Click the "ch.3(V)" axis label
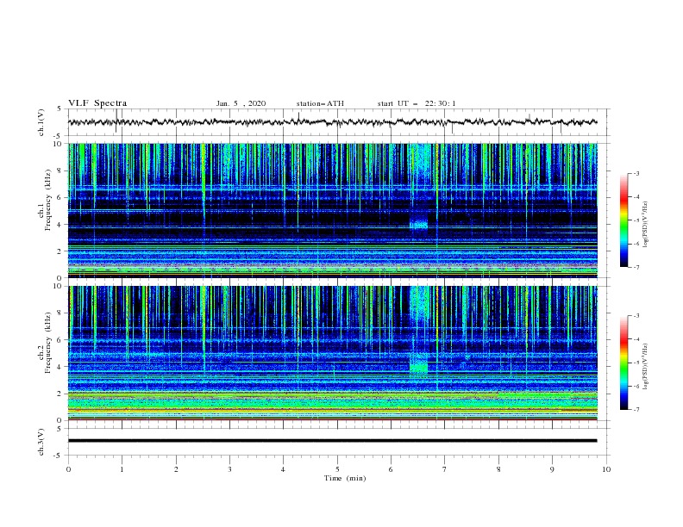This screenshot has height=527, width=683. click(41, 442)
